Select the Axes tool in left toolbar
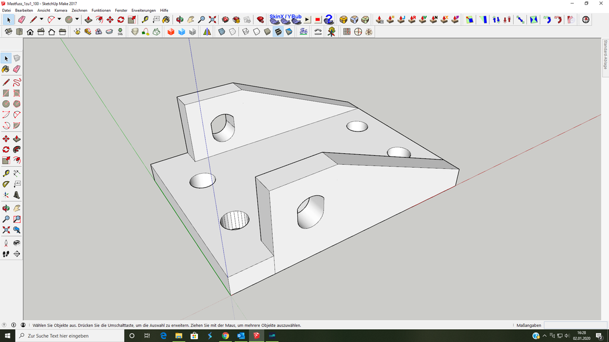 (6, 195)
